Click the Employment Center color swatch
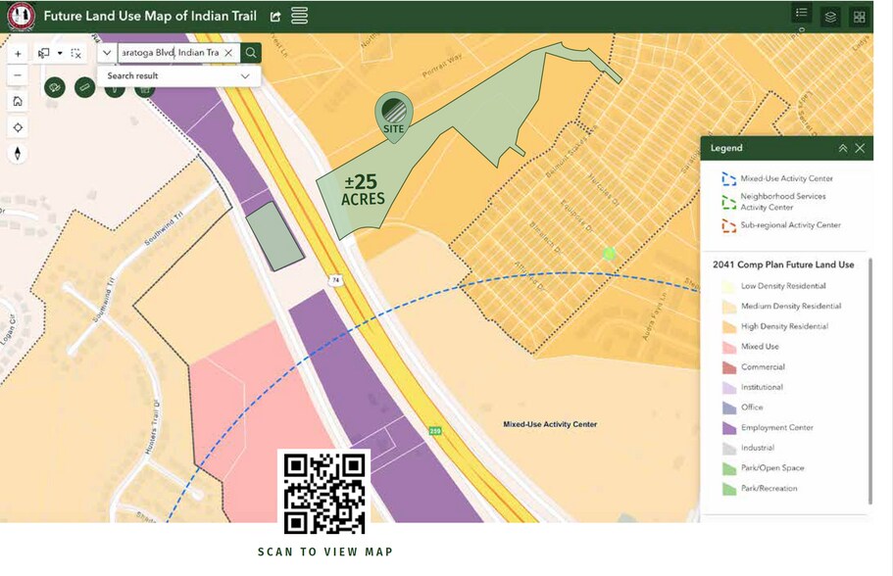 729,428
